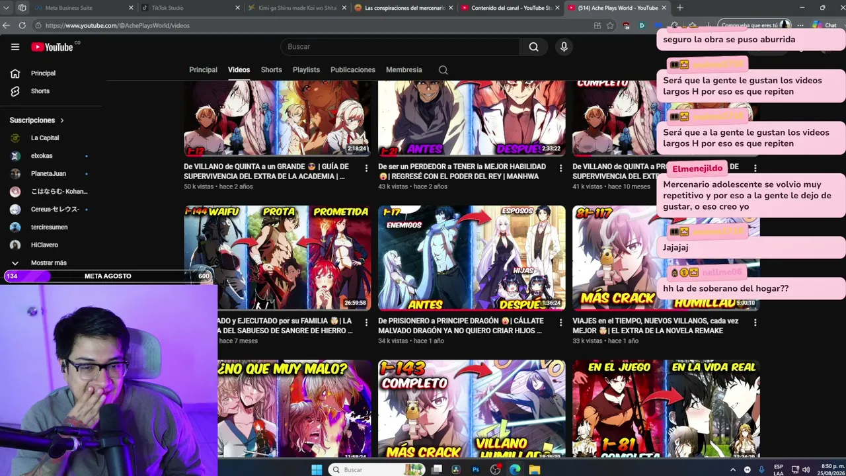Open the Windows Start menu
The image size is (846, 476).
[317, 469]
